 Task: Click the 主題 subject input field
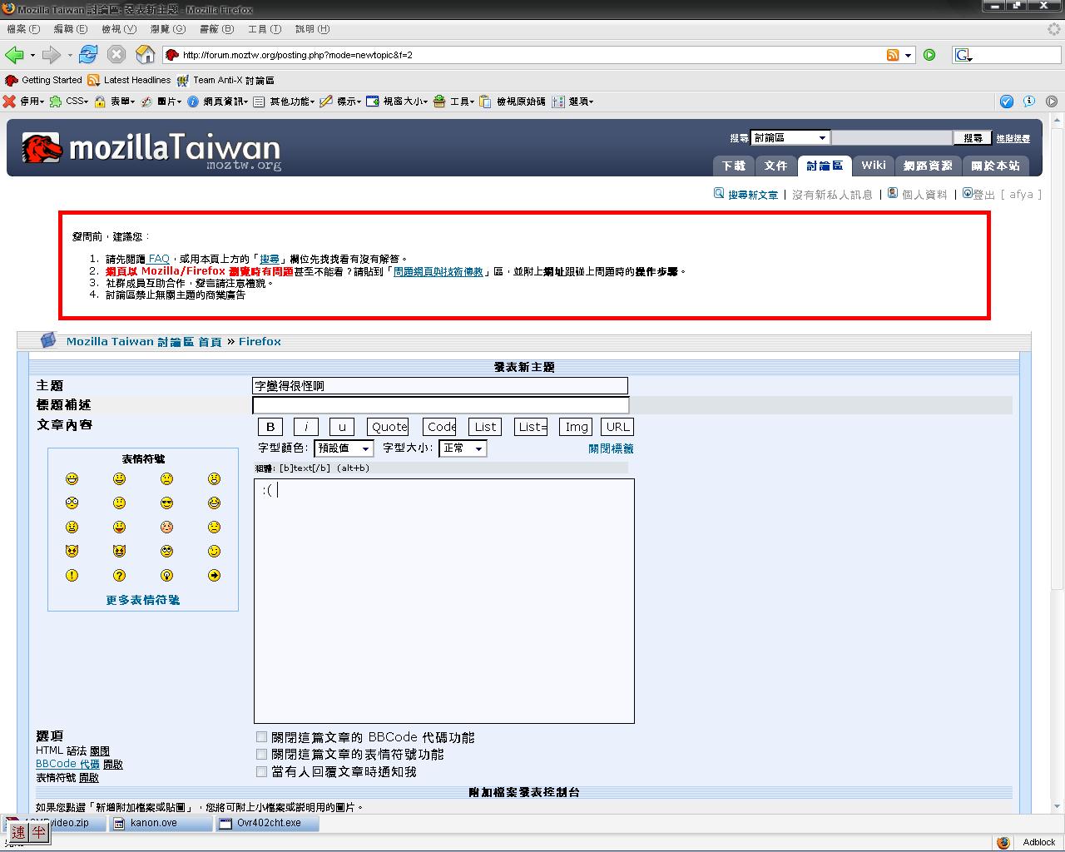[x=440, y=386]
